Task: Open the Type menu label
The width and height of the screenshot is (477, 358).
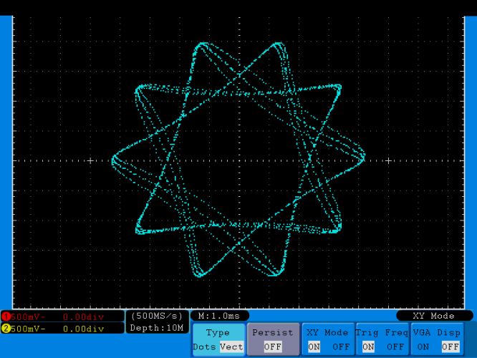Action: point(218,333)
